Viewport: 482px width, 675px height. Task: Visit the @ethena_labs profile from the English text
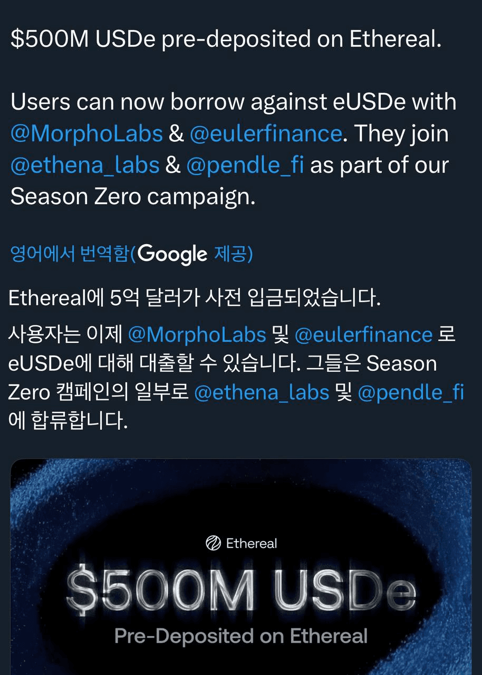click(85, 165)
